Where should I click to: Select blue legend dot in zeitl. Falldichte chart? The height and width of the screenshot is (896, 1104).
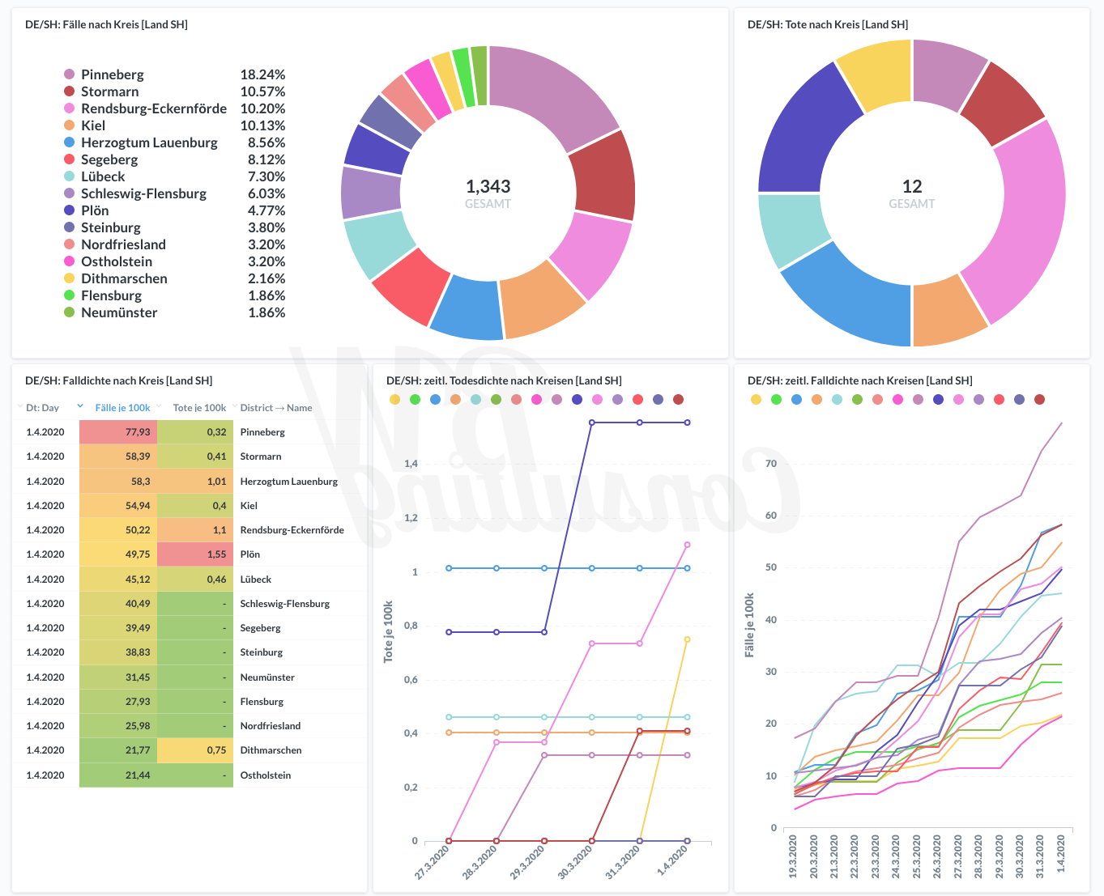(x=796, y=399)
